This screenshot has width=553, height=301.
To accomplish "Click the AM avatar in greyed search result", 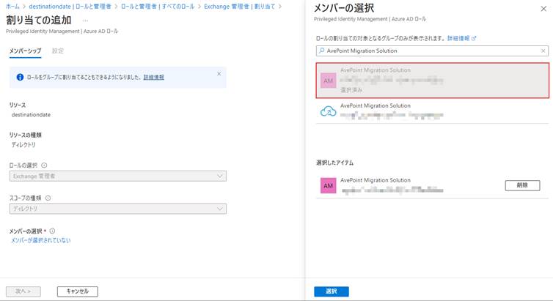I will pos(328,81).
